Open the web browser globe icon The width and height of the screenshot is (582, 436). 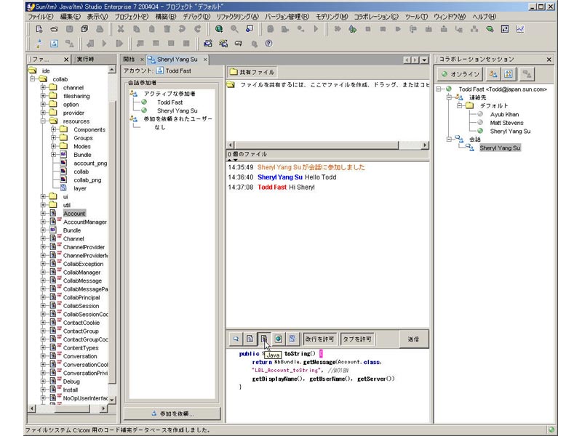219,29
